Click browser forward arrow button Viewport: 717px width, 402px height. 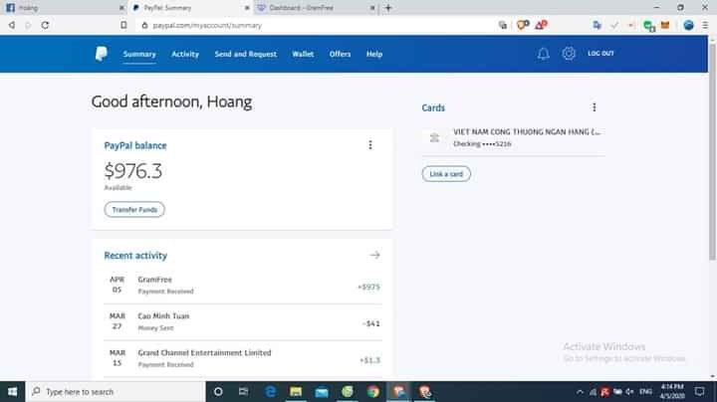click(28, 25)
